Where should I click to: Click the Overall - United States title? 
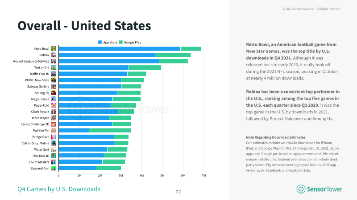coord(84,26)
